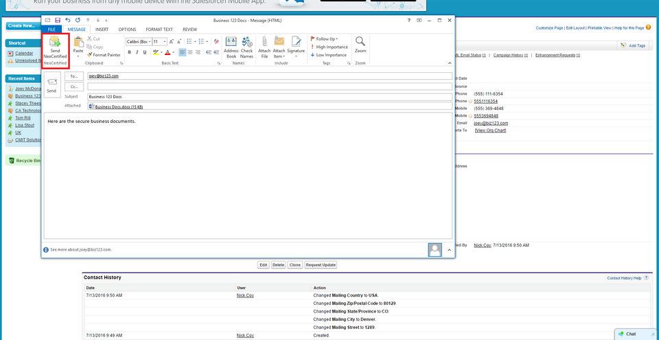Viewport: 659px width, 340px height.
Task: Click the Format Painter tool
Action: tap(104, 55)
